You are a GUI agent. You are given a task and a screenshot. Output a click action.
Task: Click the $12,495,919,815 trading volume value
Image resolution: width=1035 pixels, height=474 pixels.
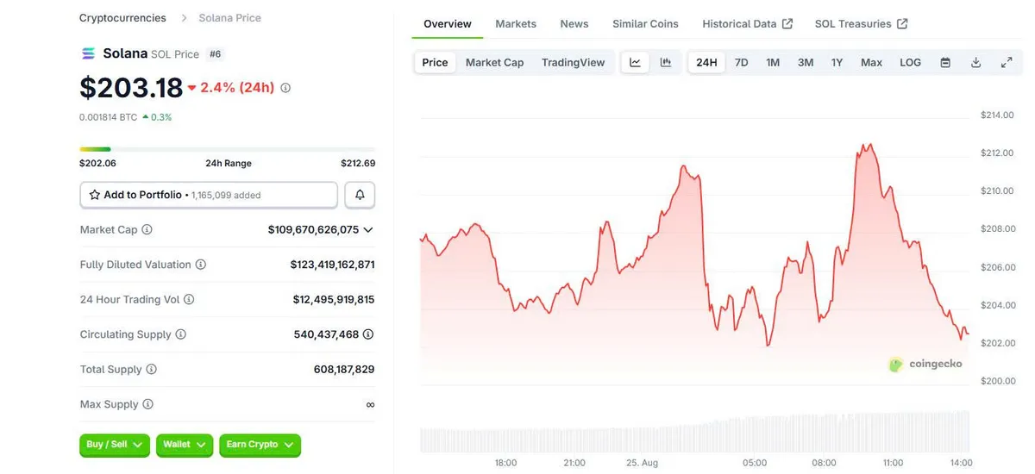pos(334,299)
